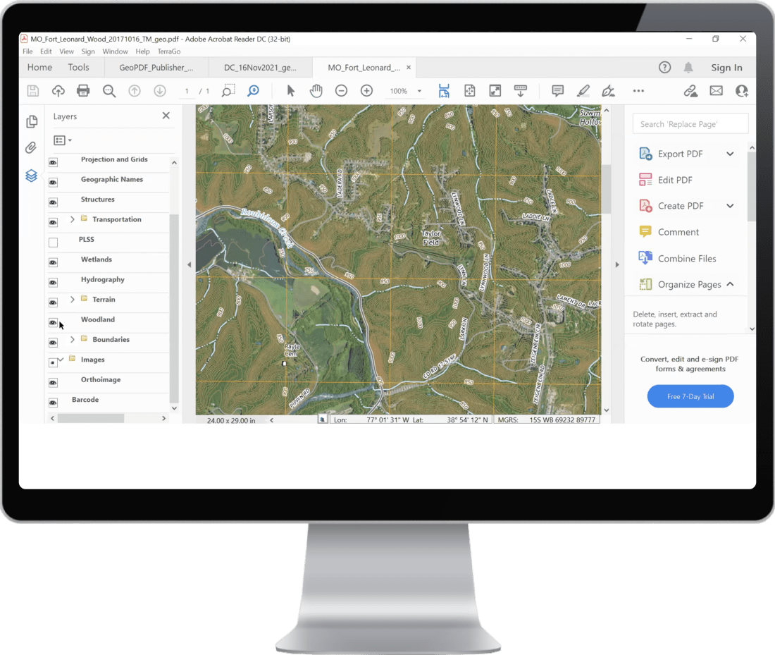Viewport: 775px width, 655px height.
Task: Hide the Woodland layer
Action: click(52, 322)
